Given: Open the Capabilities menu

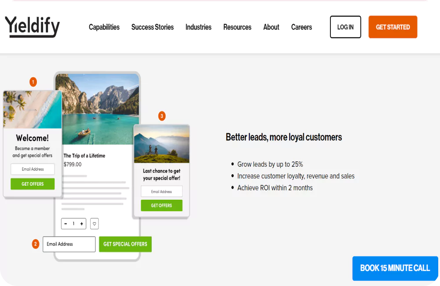Looking at the screenshot, I should [x=104, y=27].
